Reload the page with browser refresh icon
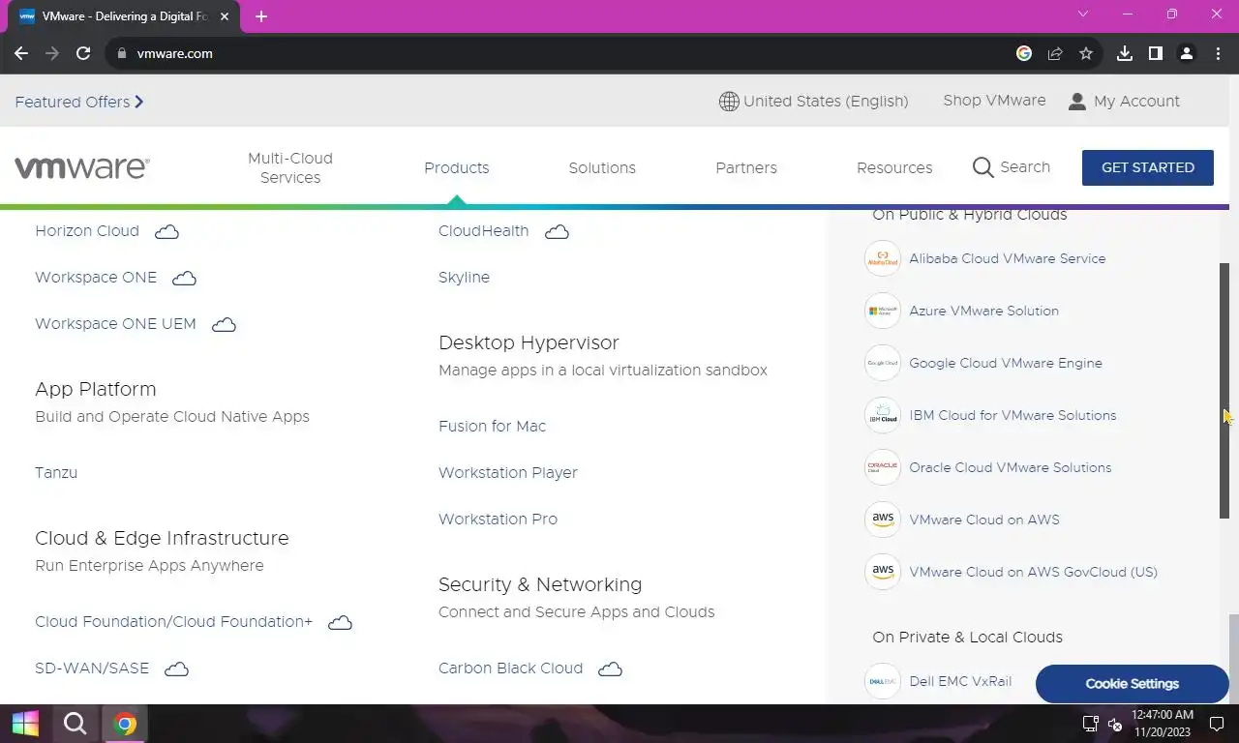1239x743 pixels. point(83,53)
